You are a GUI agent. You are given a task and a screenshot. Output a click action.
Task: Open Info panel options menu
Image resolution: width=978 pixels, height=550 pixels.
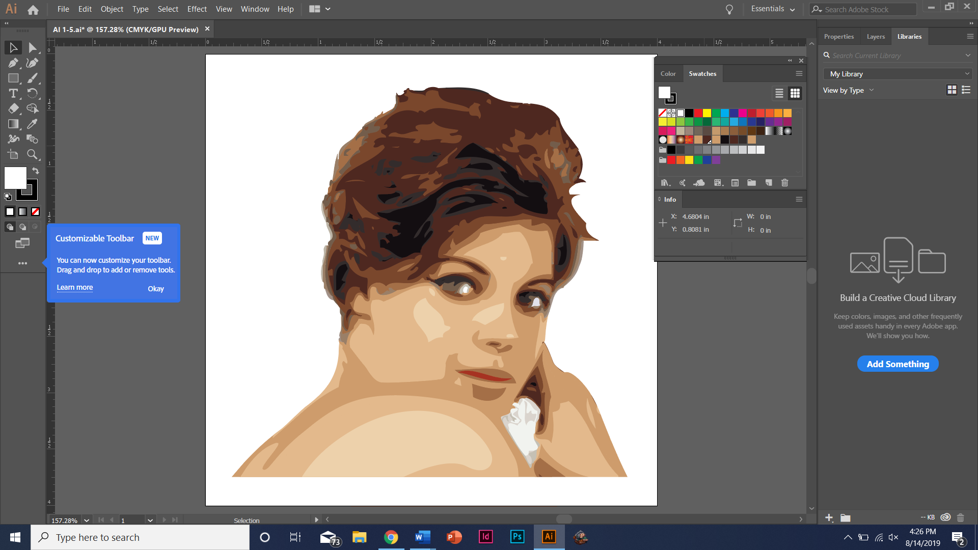(799, 200)
